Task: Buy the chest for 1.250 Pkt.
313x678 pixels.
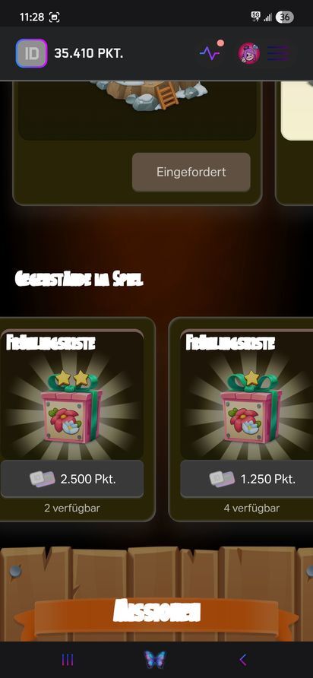Action: pos(247,479)
